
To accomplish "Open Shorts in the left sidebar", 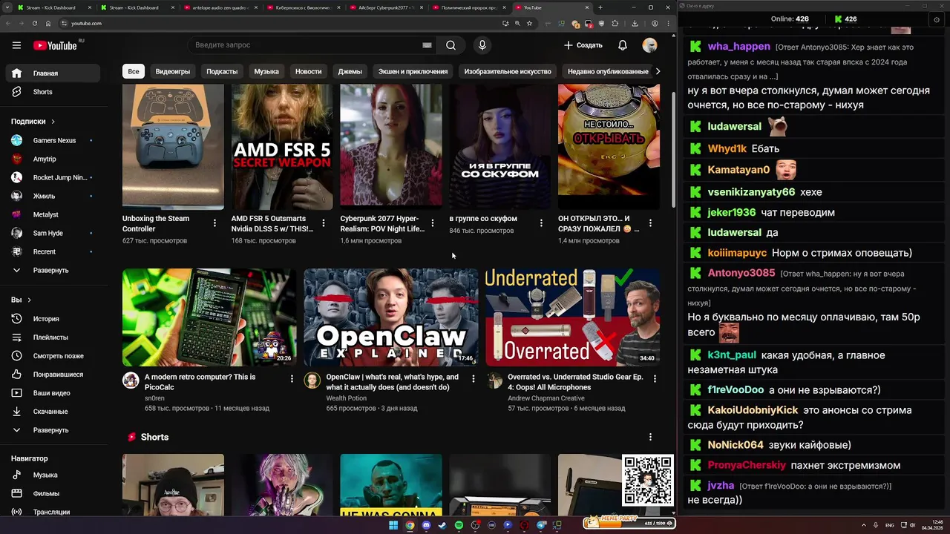I will tap(52, 92).
